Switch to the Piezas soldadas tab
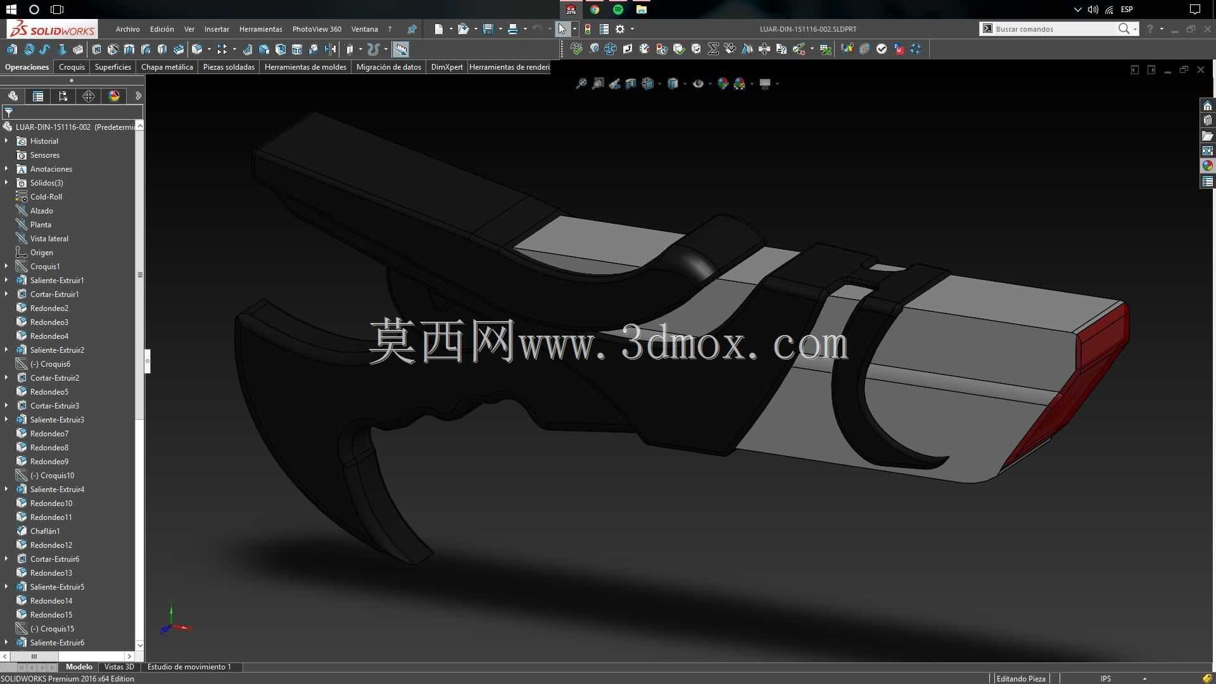Image resolution: width=1216 pixels, height=684 pixels. [x=229, y=67]
